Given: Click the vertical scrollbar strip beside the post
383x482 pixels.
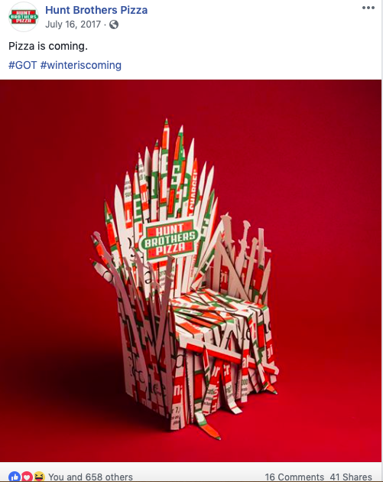Looking at the screenshot, I should tap(382, 241).
